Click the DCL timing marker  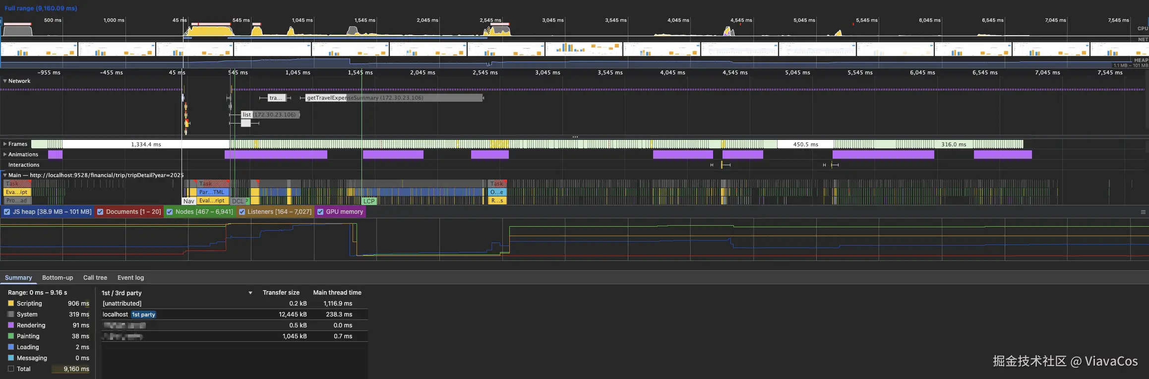(x=239, y=201)
